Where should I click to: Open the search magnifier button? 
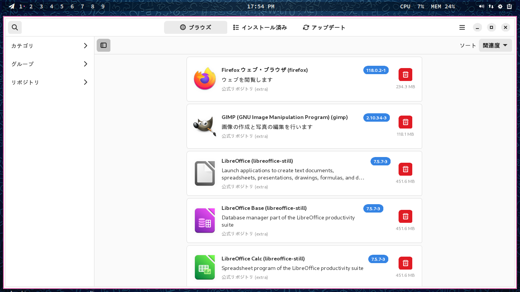tap(15, 27)
